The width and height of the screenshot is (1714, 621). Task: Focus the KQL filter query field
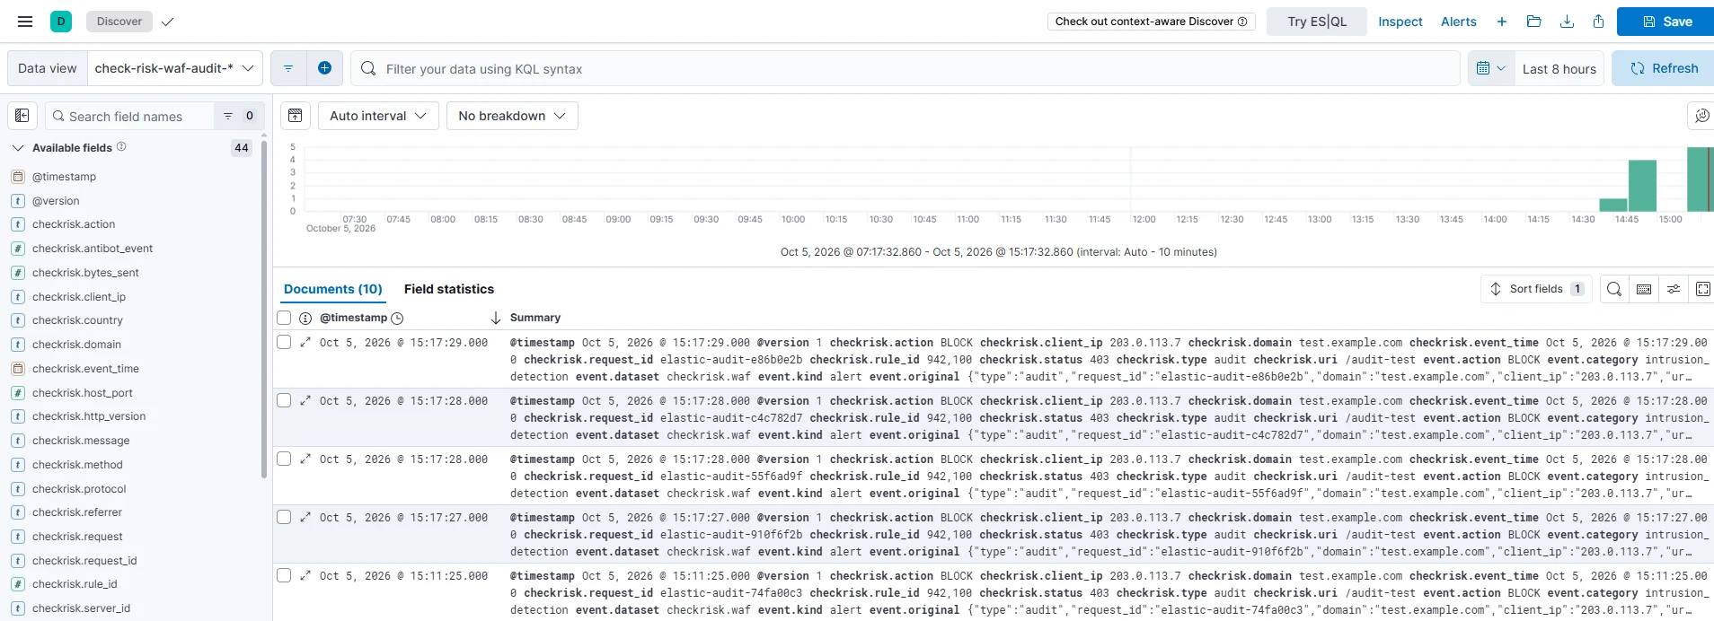tap(906, 68)
